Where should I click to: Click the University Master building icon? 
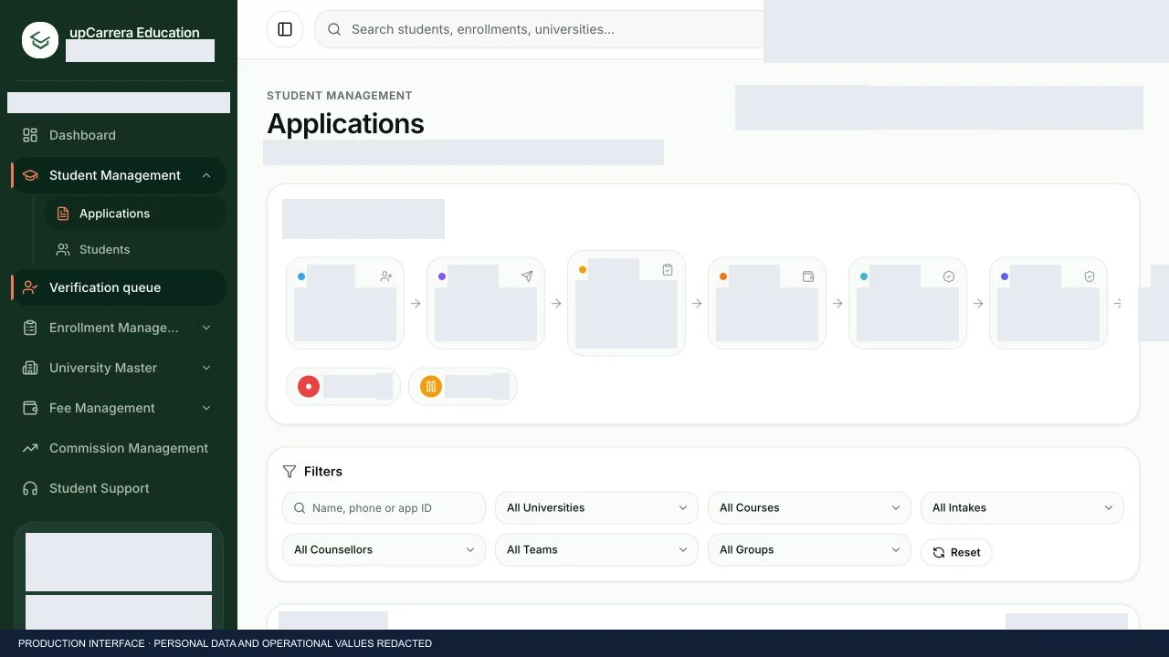point(30,368)
